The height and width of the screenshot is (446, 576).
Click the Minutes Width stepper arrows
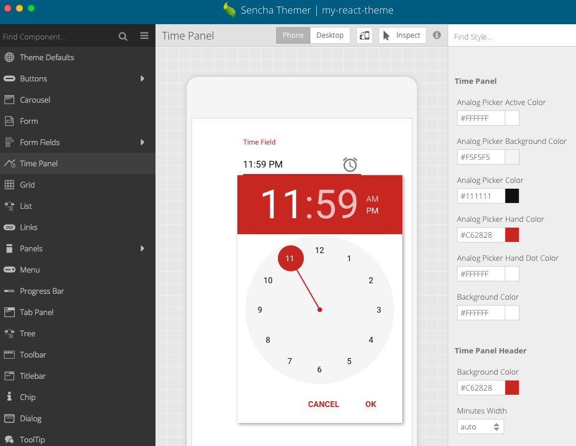(x=496, y=427)
